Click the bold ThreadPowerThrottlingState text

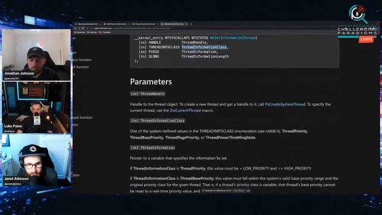(230, 137)
